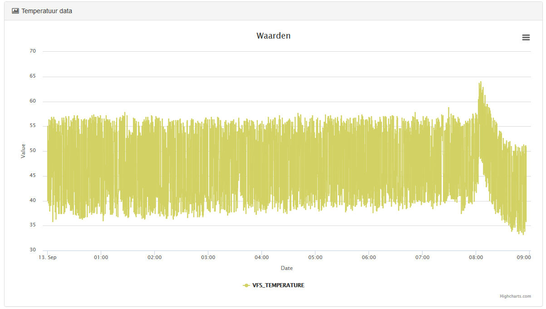Pick the 08:00 x-axis tick label

pos(476,257)
